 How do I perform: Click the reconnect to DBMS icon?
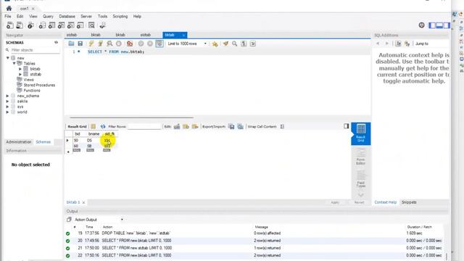click(102, 25)
